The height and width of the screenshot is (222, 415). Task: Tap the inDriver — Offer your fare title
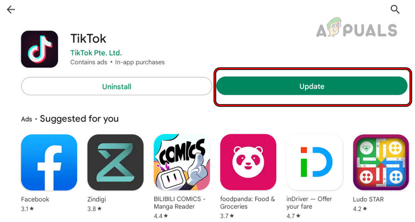click(x=309, y=203)
